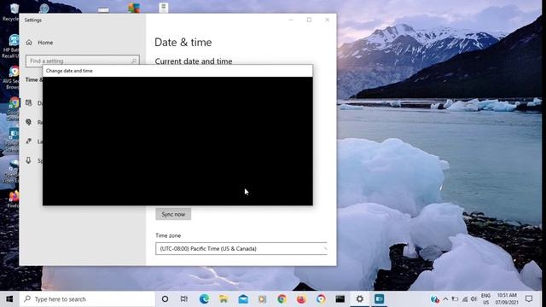Click the volume speaker tray icon
Screen dimensions: 546x307
pos(473,299)
